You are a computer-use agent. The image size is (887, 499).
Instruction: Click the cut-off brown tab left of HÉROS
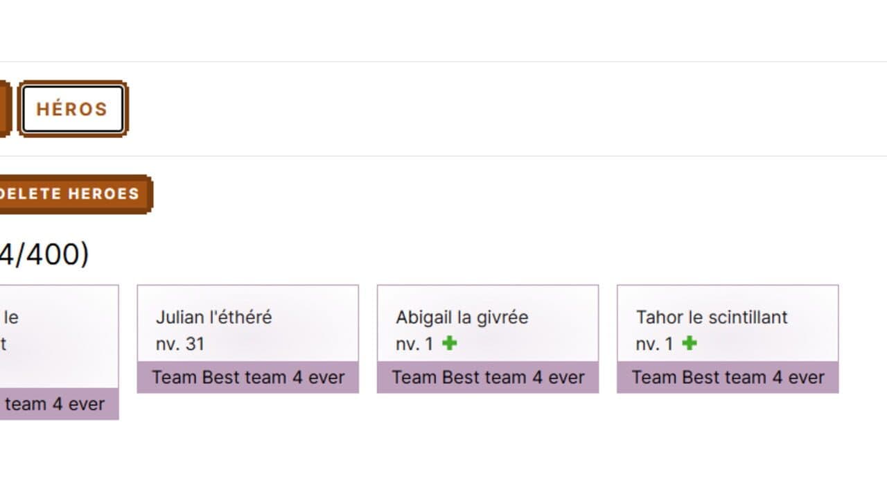click(x=6, y=109)
